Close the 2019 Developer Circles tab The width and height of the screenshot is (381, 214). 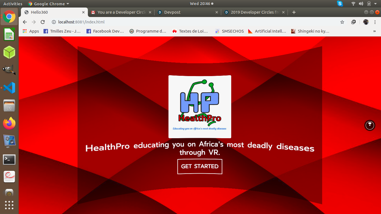(x=283, y=12)
